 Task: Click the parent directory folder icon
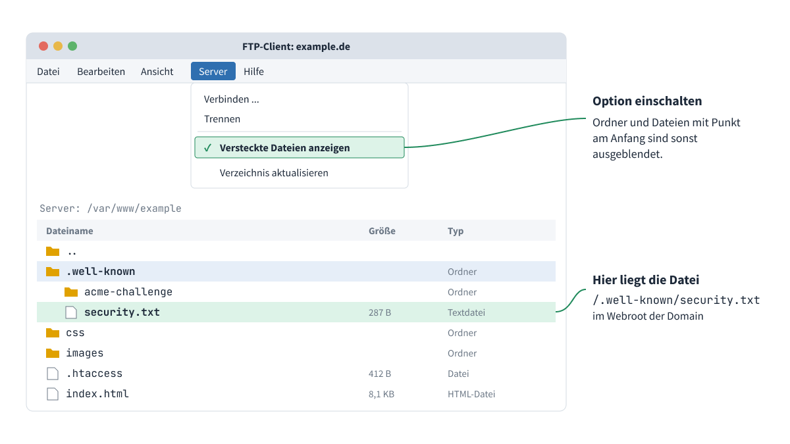[x=53, y=251]
